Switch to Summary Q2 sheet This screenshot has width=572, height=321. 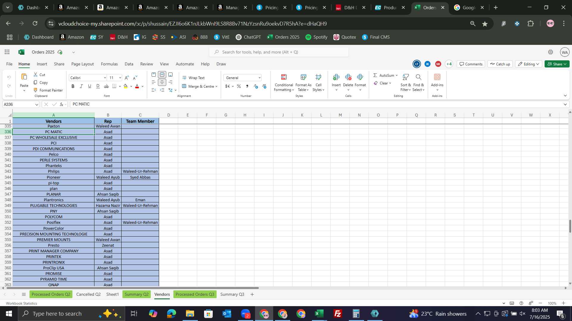(x=136, y=294)
